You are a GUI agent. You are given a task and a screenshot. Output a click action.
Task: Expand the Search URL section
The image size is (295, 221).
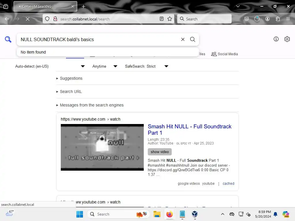click(69, 92)
